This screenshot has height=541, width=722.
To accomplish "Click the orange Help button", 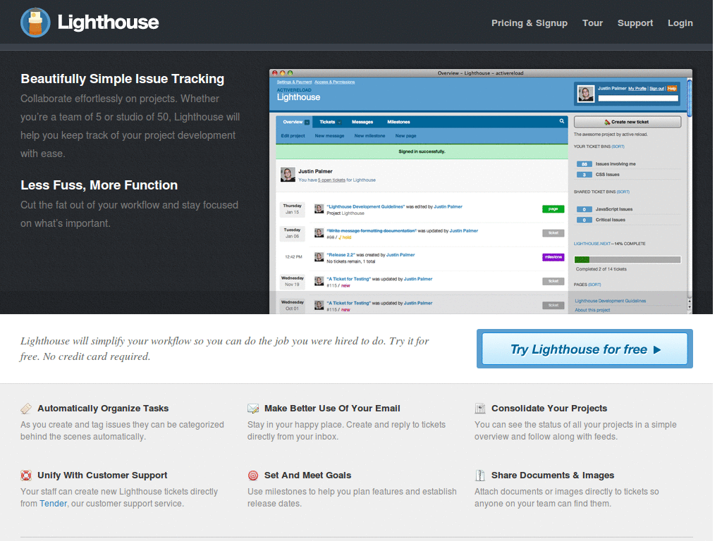I will click(671, 89).
